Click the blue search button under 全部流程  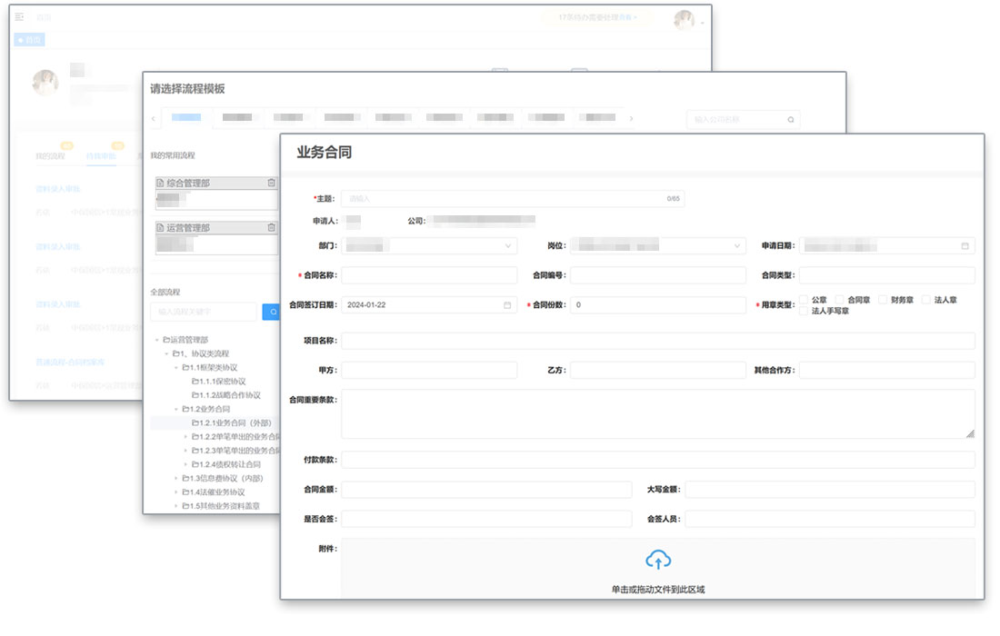pyautogui.click(x=271, y=312)
